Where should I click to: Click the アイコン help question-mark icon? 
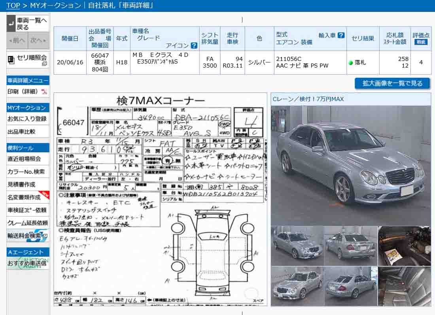pos(194,45)
